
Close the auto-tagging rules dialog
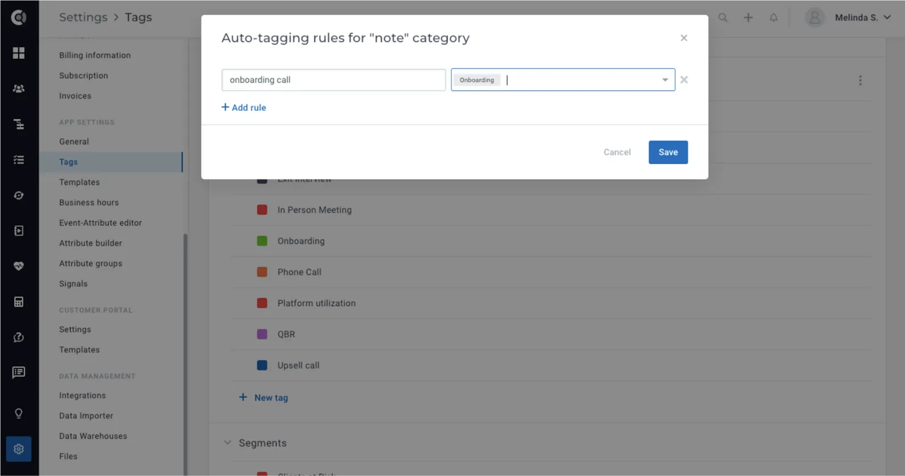tap(684, 38)
